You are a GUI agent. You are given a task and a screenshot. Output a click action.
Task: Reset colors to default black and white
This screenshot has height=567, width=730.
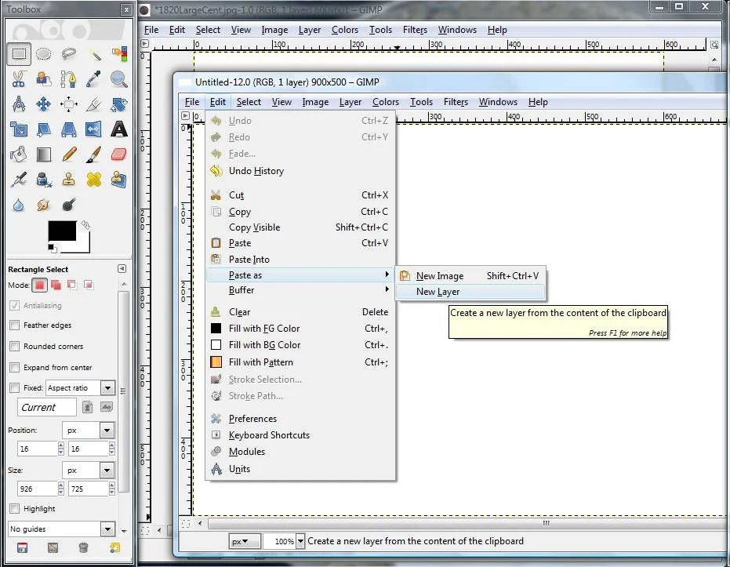(x=52, y=248)
